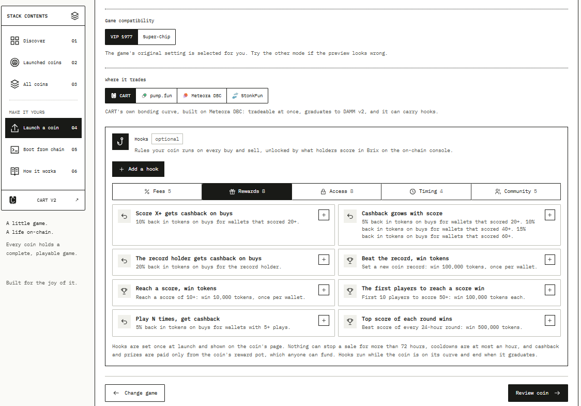The height and width of the screenshot is (406, 581).
Task: Add the Play N times hook
Action: point(324,320)
